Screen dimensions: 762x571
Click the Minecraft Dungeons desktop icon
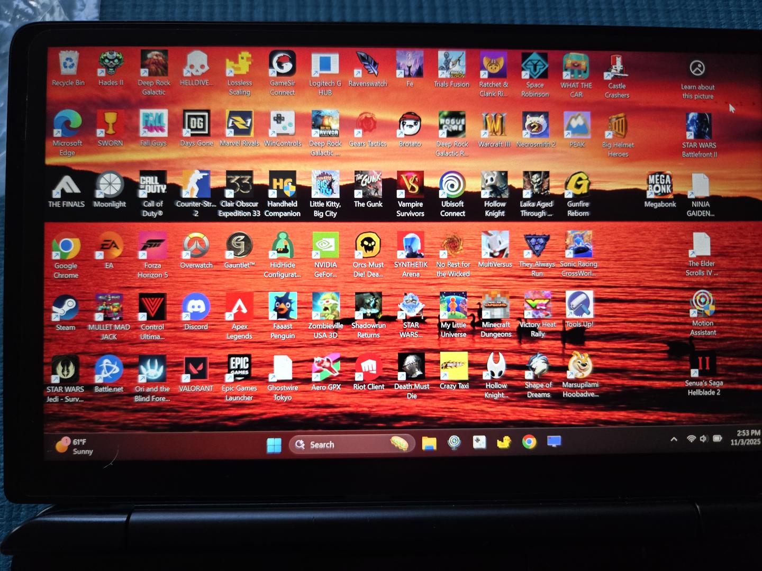[x=496, y=306]
